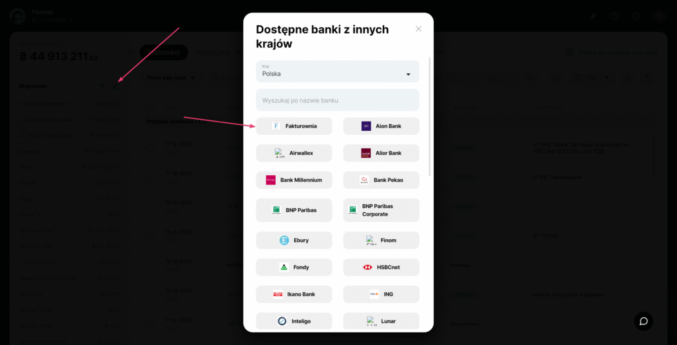
Task: Choose Ebury from available banks
Action: [x=294, y=240]
